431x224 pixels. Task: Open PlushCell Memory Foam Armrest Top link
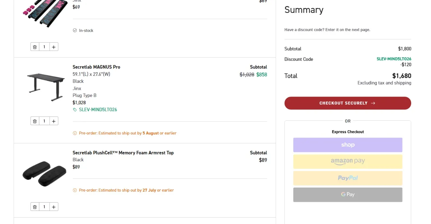pos(123,153)
